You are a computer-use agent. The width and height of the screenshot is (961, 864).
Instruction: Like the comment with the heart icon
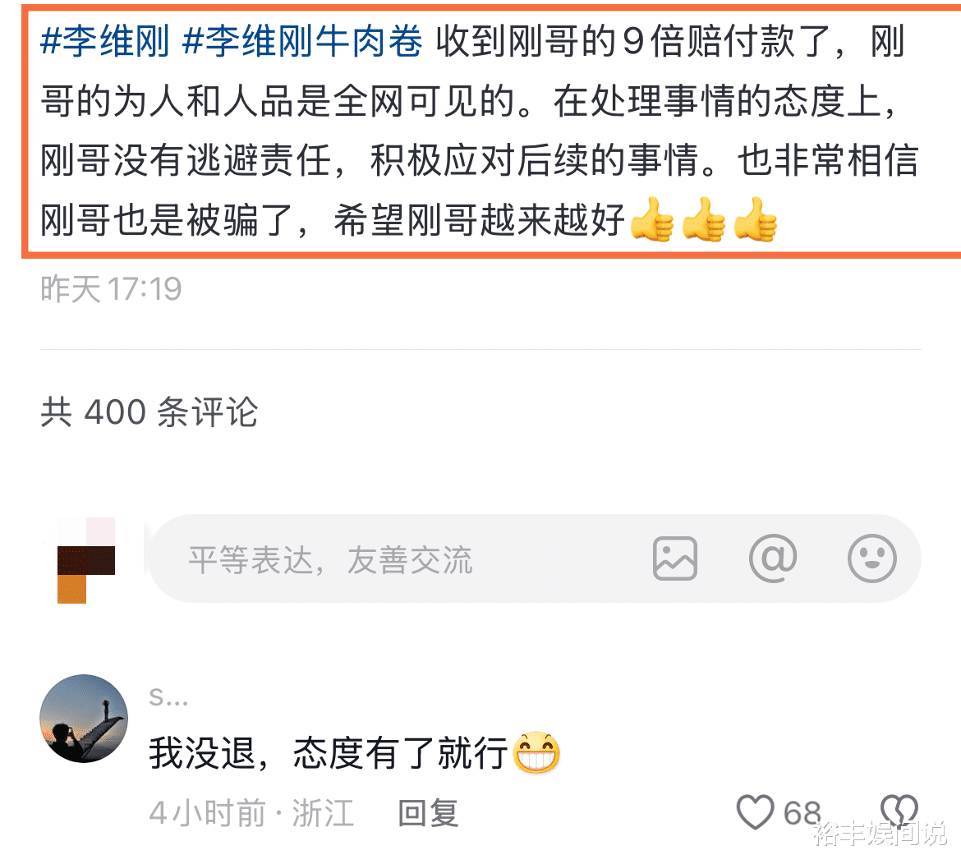pyautogui.click(x=755, y=812)
